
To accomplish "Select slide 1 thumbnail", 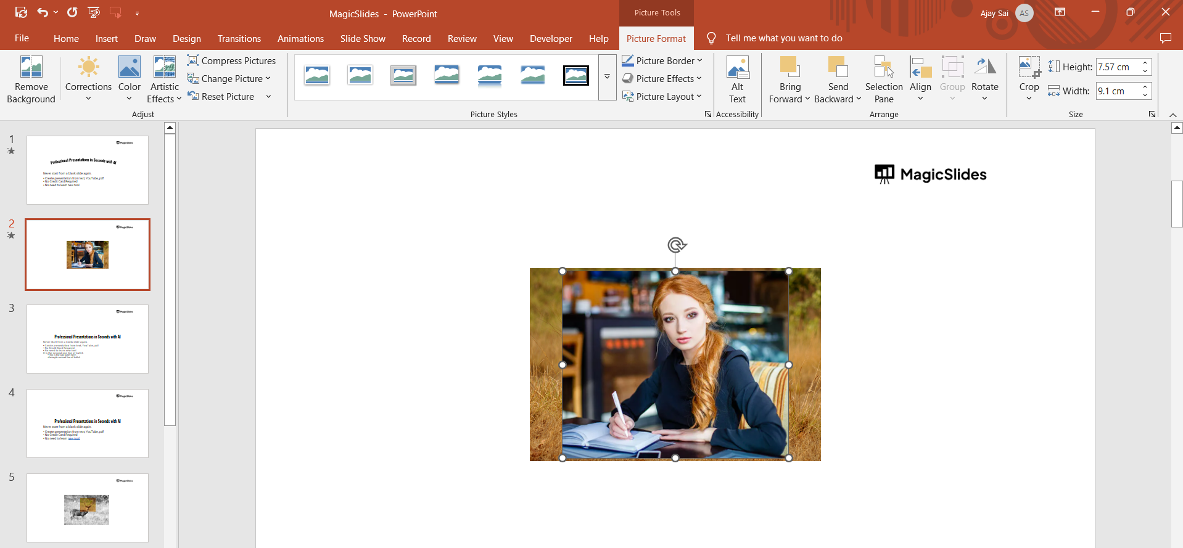I will (88, 170).
